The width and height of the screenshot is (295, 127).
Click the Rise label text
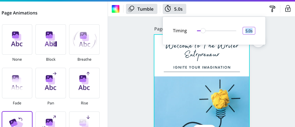[x=84, y=103]
